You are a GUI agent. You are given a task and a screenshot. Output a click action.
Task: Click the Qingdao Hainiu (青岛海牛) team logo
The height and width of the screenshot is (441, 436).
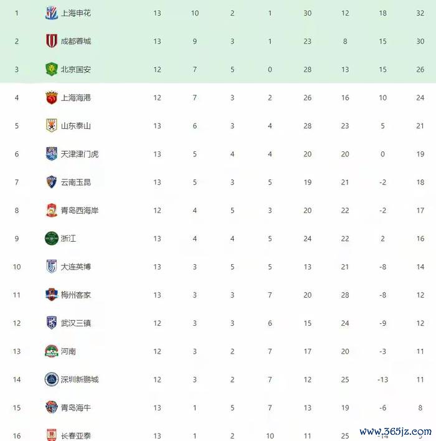pos(52,407)
